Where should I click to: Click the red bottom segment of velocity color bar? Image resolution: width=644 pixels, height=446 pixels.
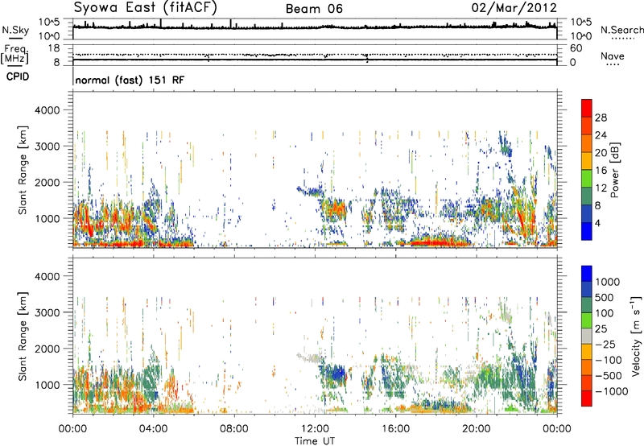coord(587,399)
